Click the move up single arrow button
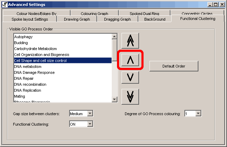The height and width of the screenshot is (147, 227). click(130, 60)
